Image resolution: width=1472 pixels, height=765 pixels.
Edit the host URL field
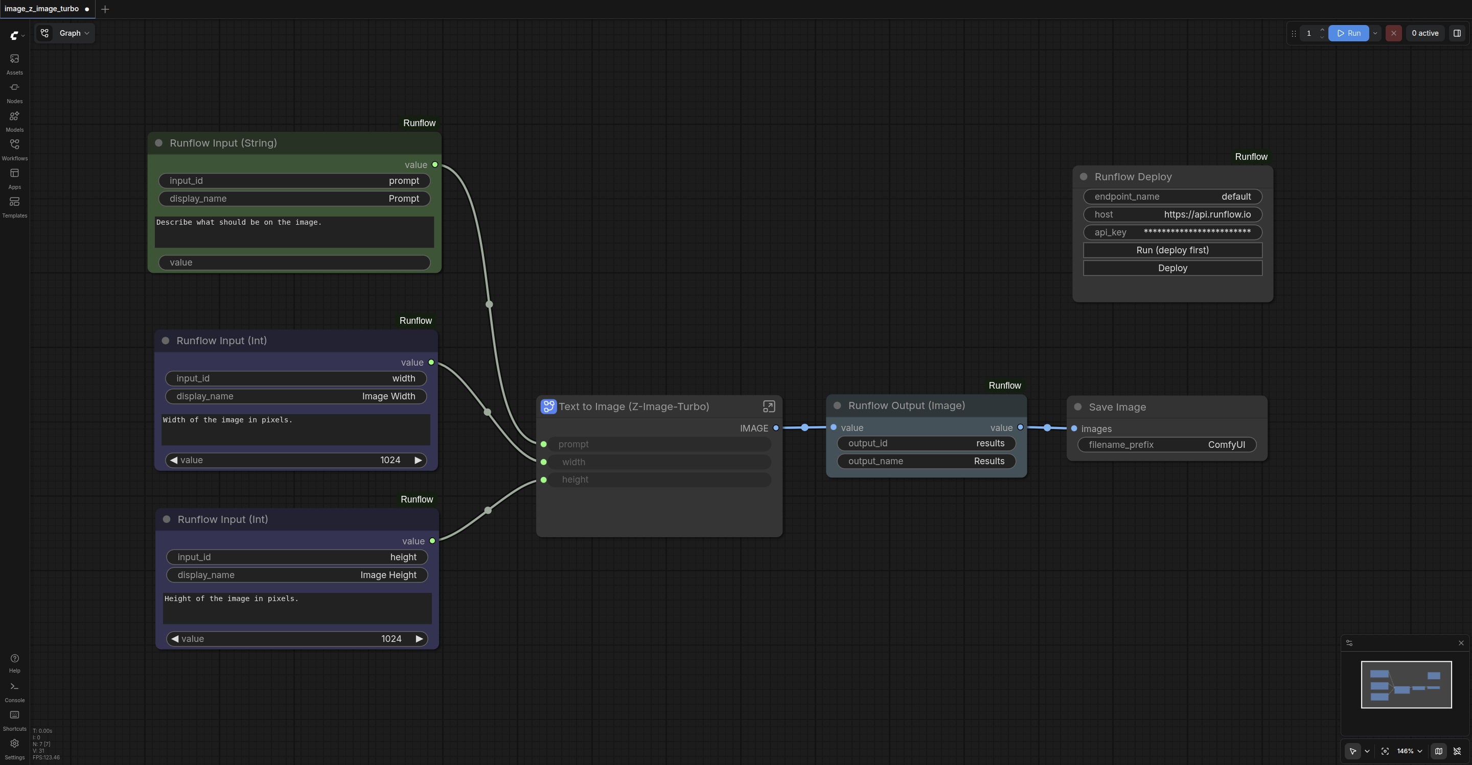pos(1172,214)
